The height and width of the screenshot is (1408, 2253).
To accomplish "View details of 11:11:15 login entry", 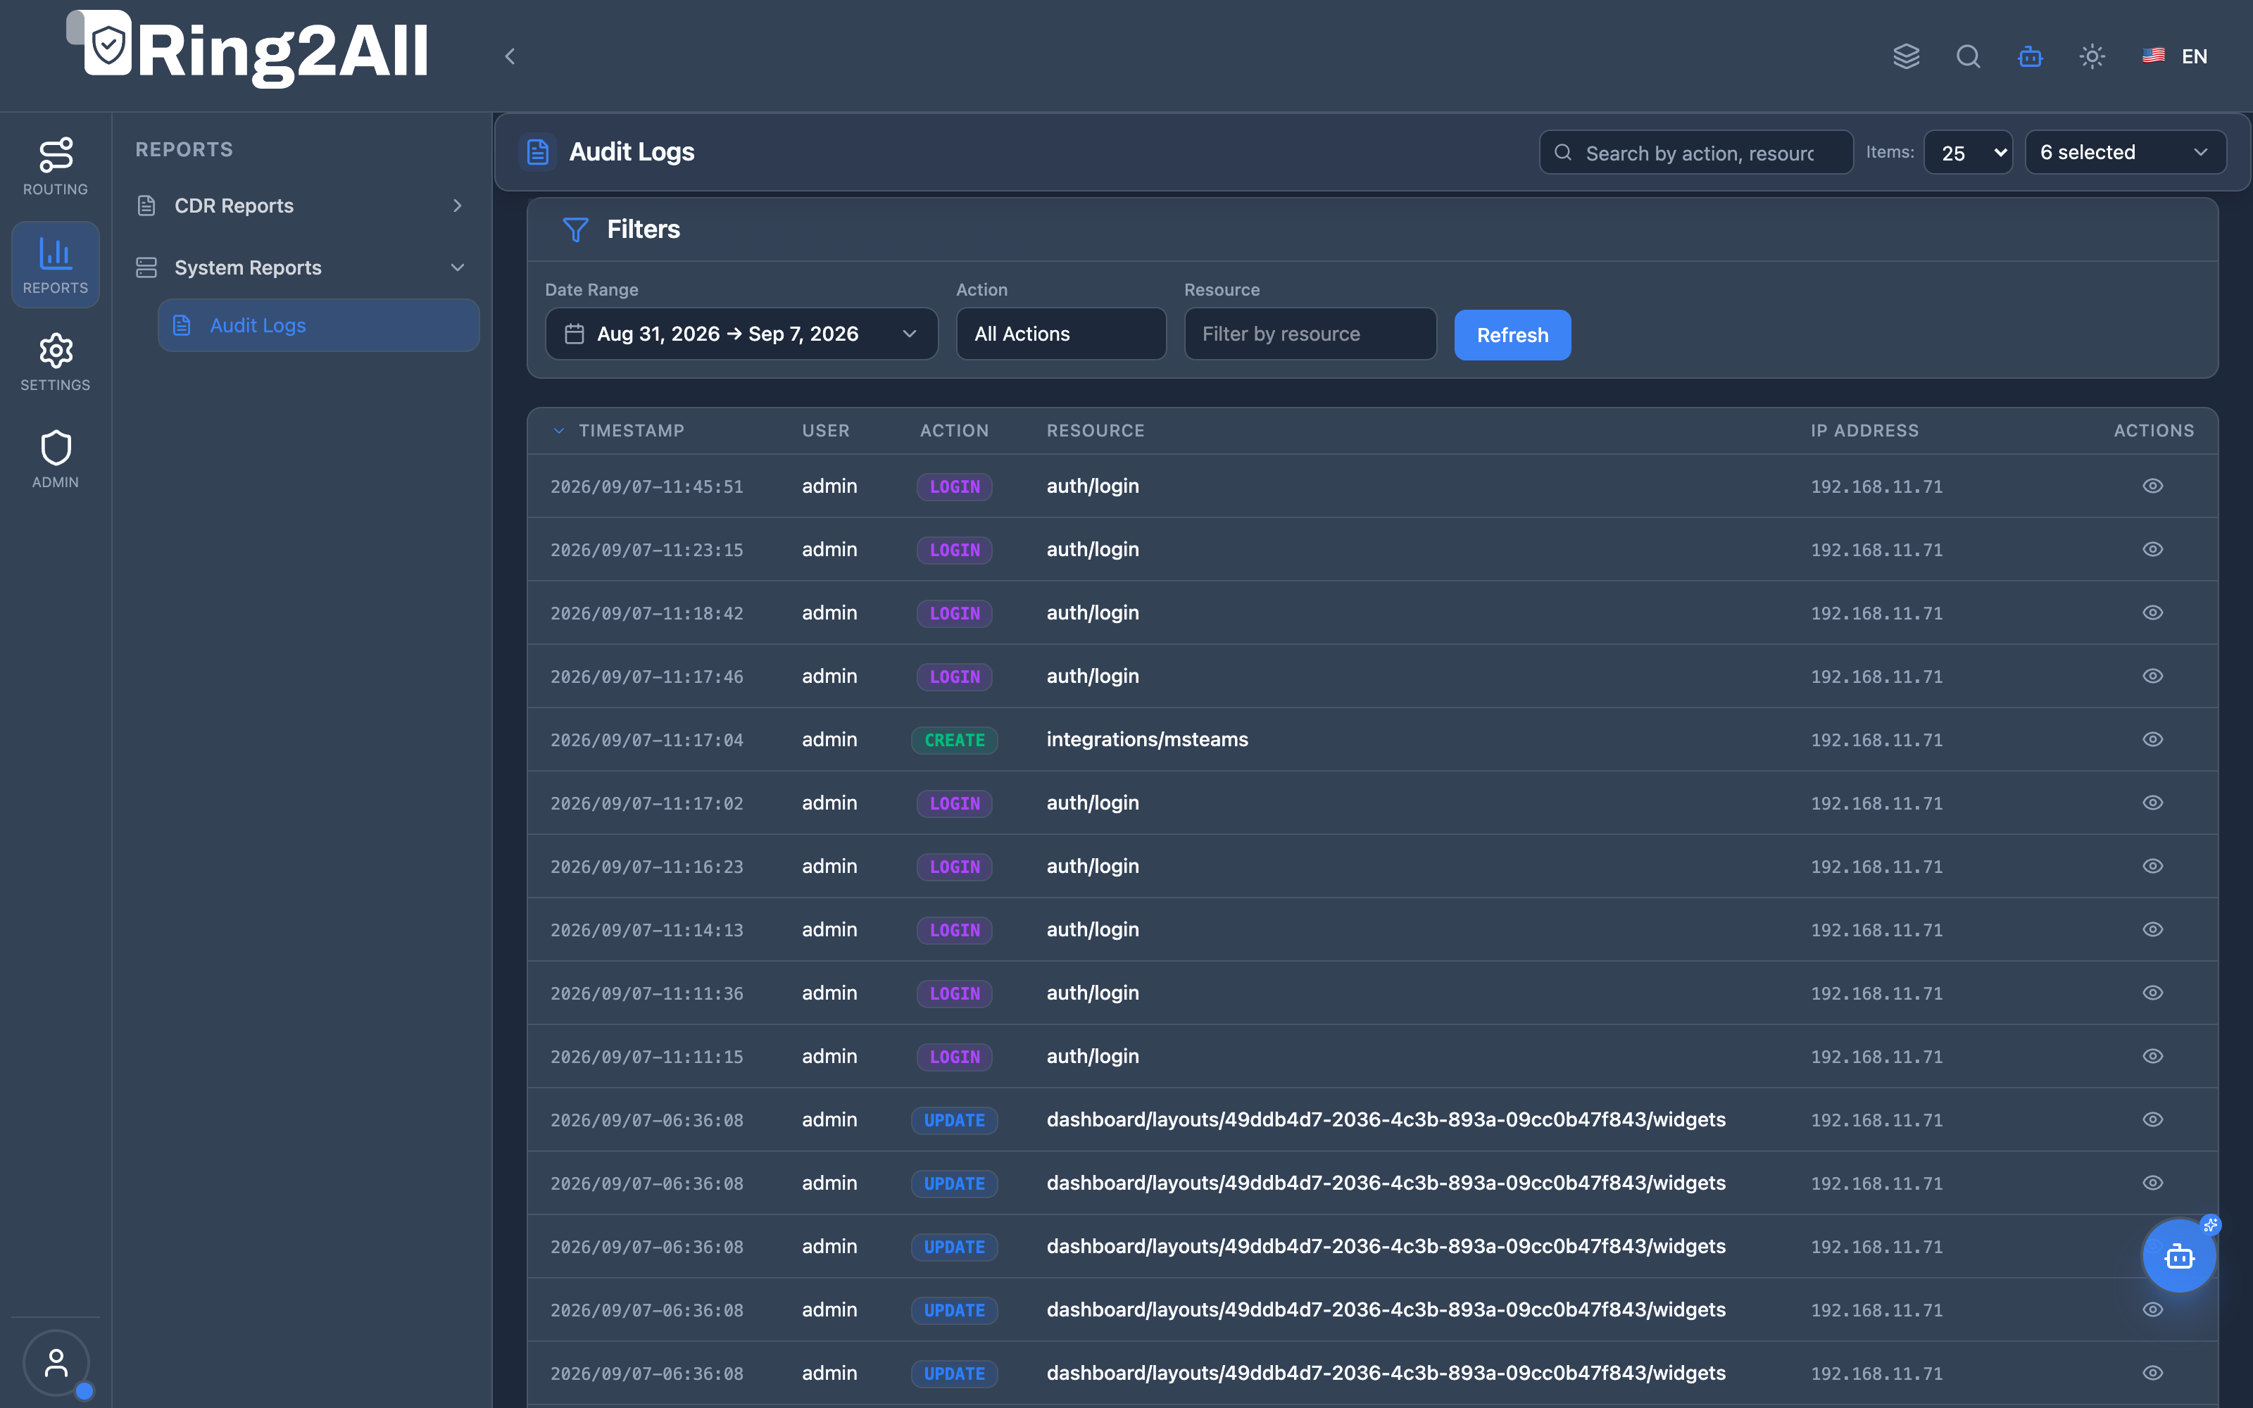I will pos(2152,1056).
